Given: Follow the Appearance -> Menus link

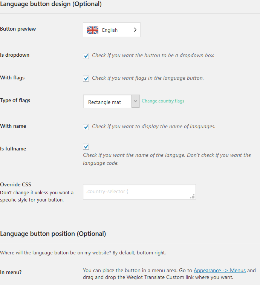Looking at the screenshot, I should [x=220, y=271].
